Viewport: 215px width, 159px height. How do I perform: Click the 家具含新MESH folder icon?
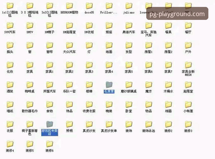pyautogui.click(x=188, y=65)
